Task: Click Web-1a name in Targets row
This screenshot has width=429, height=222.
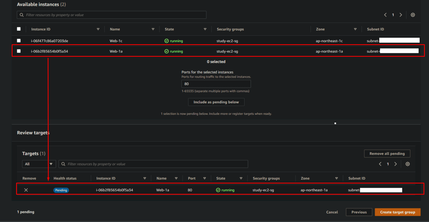Action: (162, 190)
